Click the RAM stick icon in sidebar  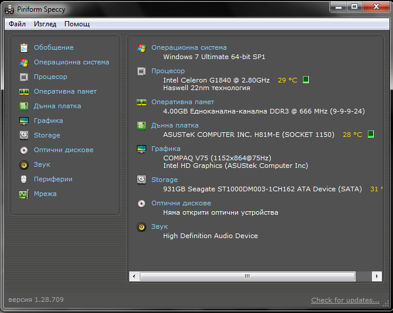click(24, 91)
